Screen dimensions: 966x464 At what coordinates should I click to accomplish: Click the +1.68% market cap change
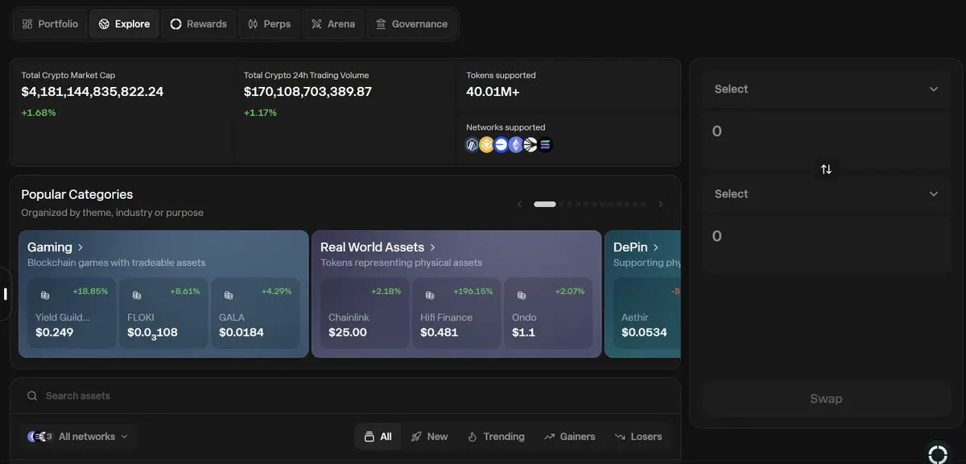click(39, 113)
